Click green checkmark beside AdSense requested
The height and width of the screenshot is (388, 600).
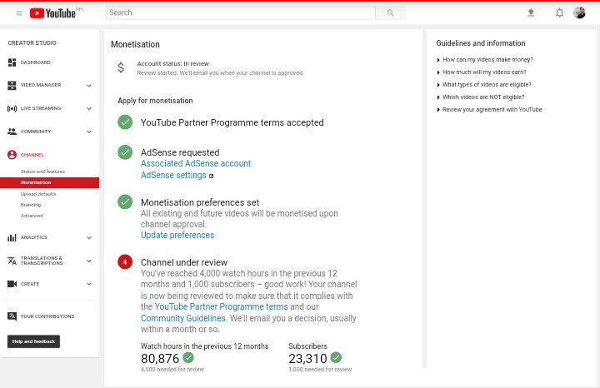coord(125,152)
